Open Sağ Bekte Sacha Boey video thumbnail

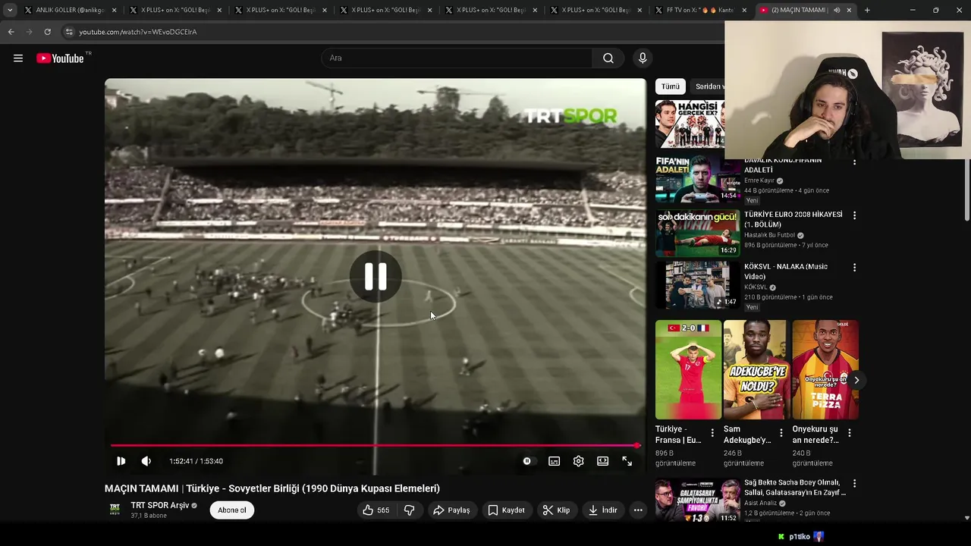[698, 500]
